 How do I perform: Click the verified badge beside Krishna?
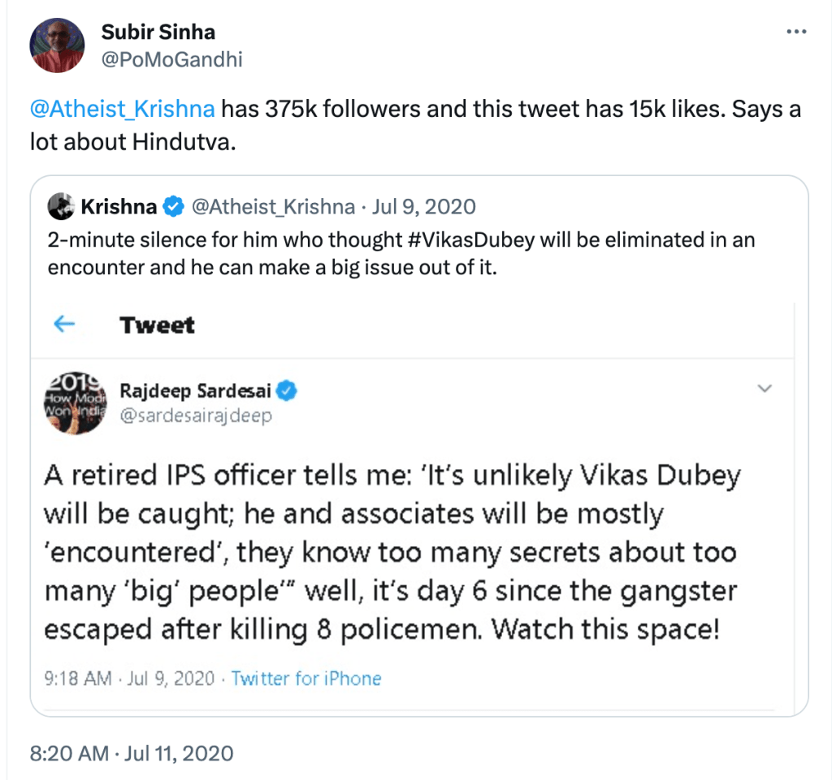(173, 207)
